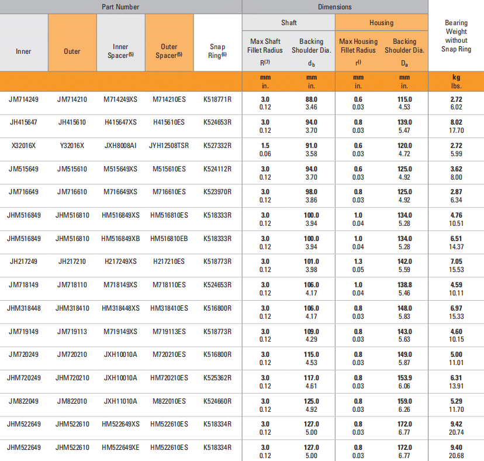The width and height of the screenshot is (484, 461).
Task: Select inner part number JM714249
Action: pos(24,99)
